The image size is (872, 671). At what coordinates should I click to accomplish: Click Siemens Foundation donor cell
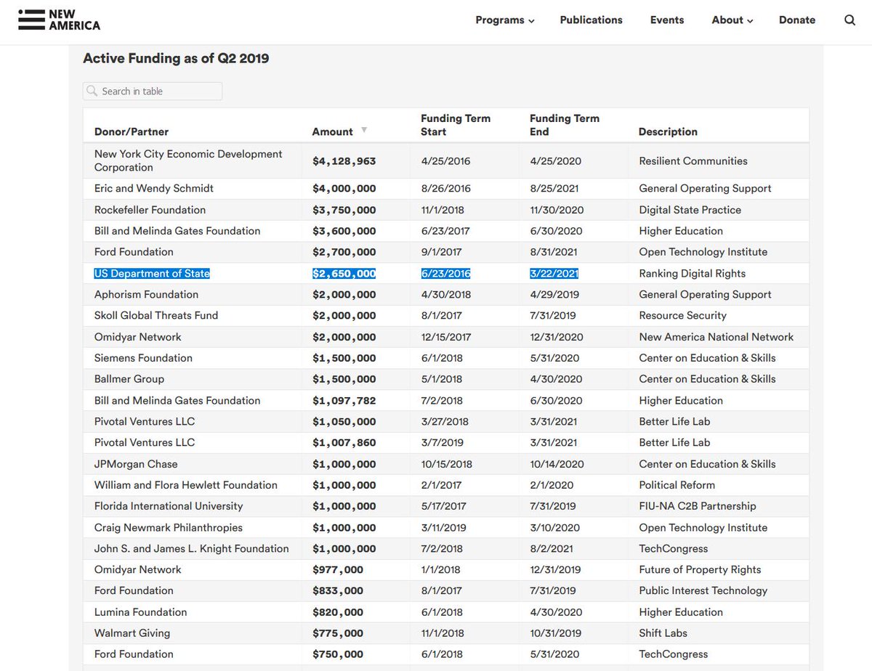[x=143, y=358]
